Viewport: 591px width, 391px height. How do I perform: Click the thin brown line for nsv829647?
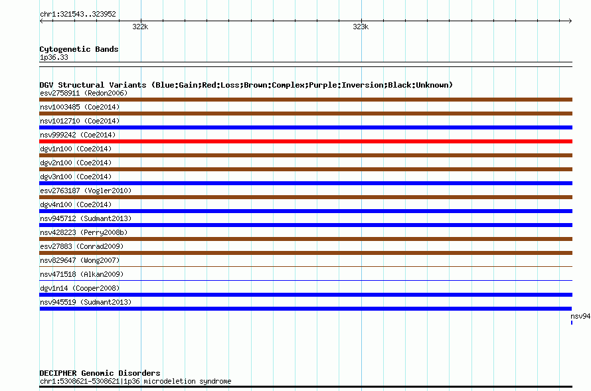coord(305,266)
